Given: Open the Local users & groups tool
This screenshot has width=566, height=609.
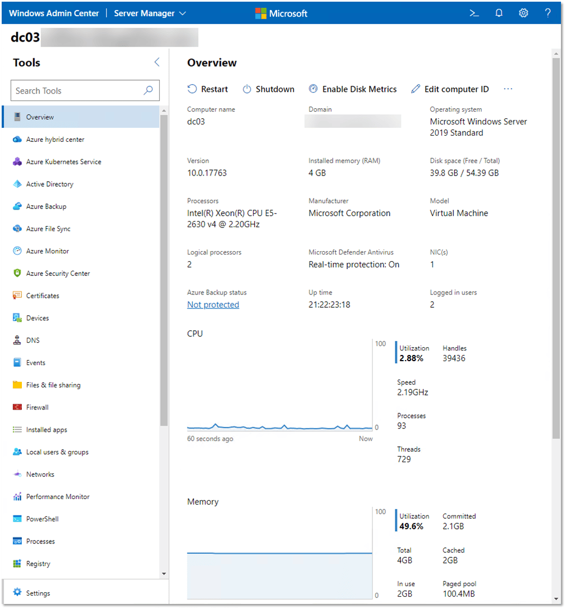Looking at the screenshot, I should [81, 451].
